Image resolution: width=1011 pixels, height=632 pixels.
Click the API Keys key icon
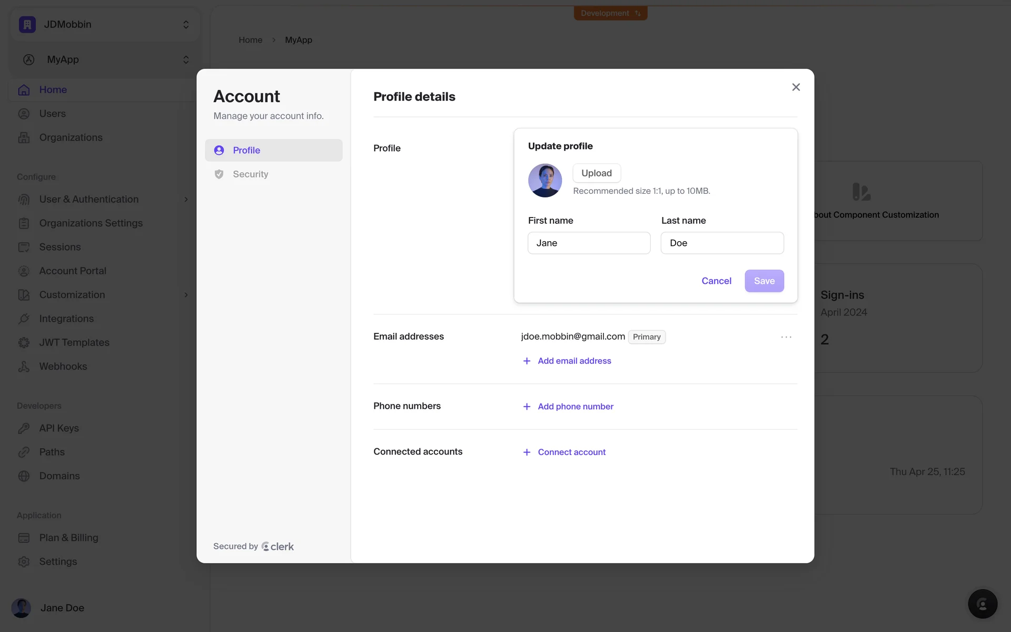pos(24,428)
